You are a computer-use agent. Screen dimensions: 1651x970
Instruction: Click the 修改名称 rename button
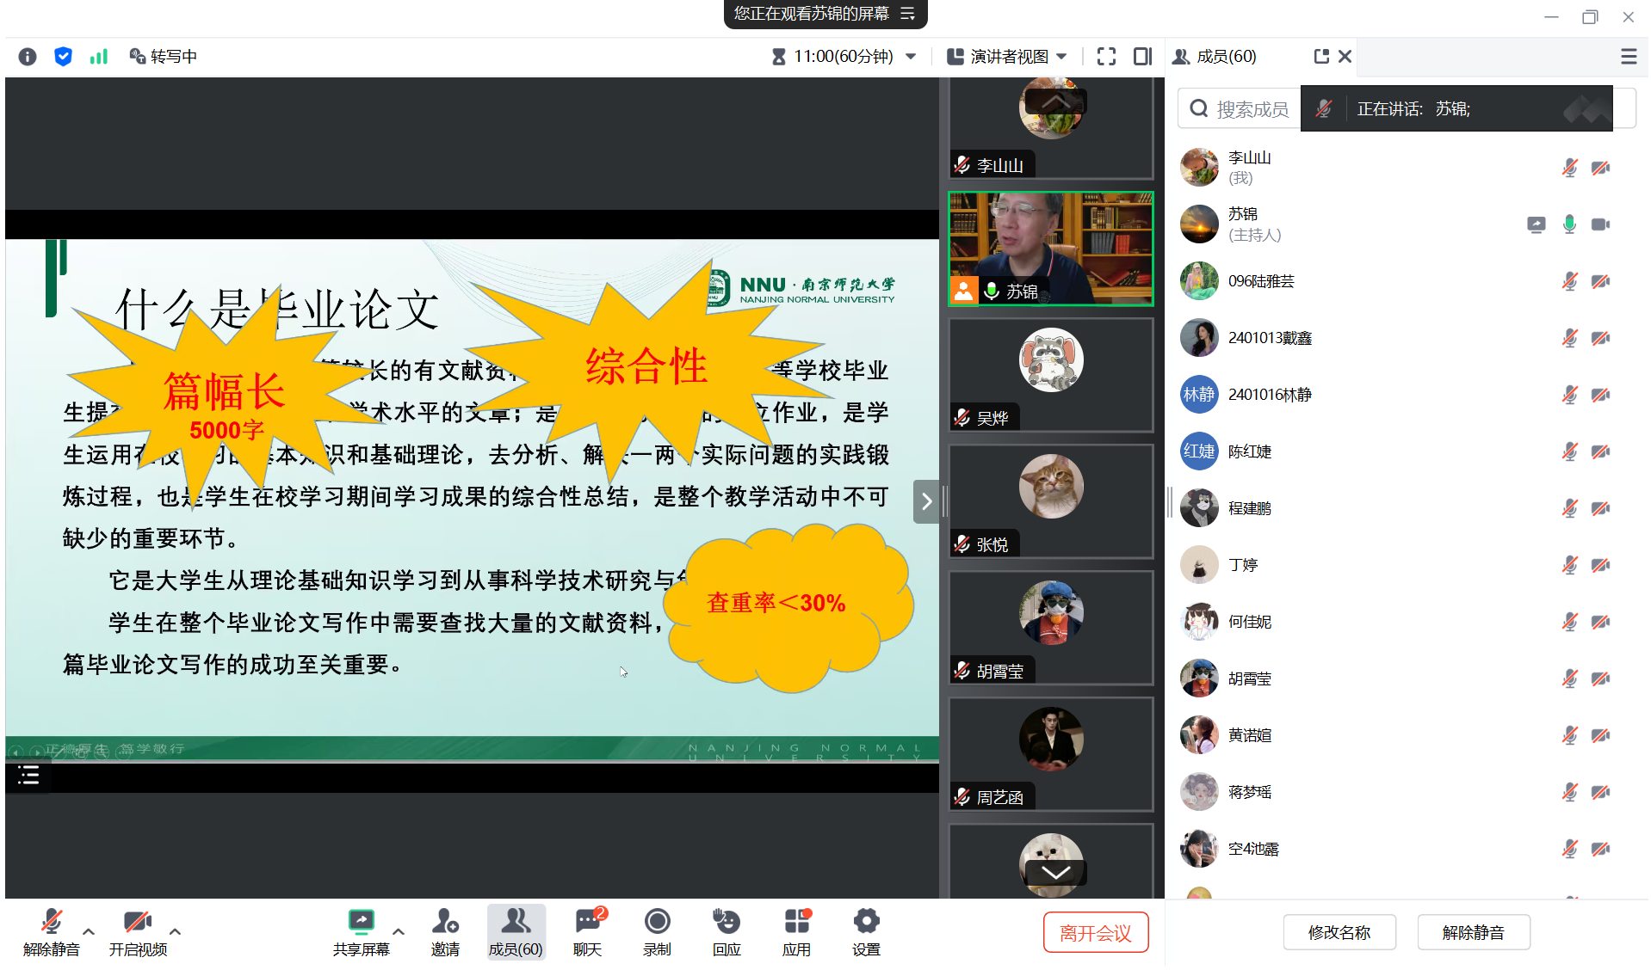click(1339, 933)
